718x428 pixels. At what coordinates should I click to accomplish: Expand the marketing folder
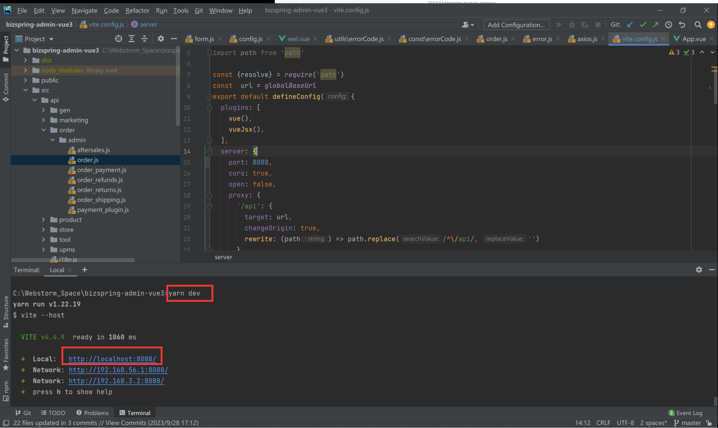point(44,120)
